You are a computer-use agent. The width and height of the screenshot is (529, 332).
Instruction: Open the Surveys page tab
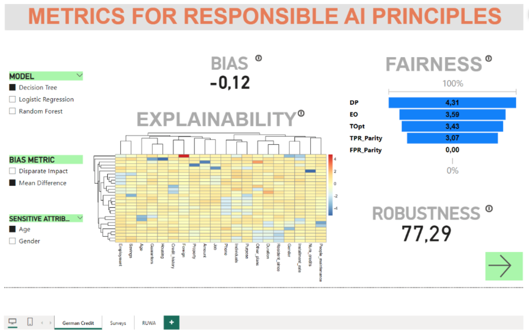point(118,323)
